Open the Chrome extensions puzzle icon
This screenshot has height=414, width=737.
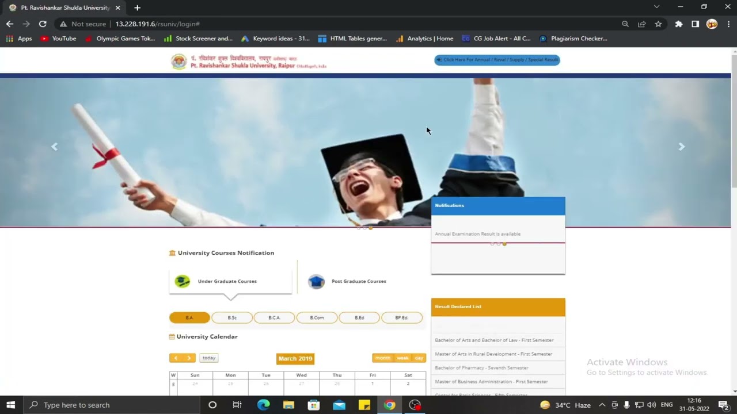click(679, 24)
